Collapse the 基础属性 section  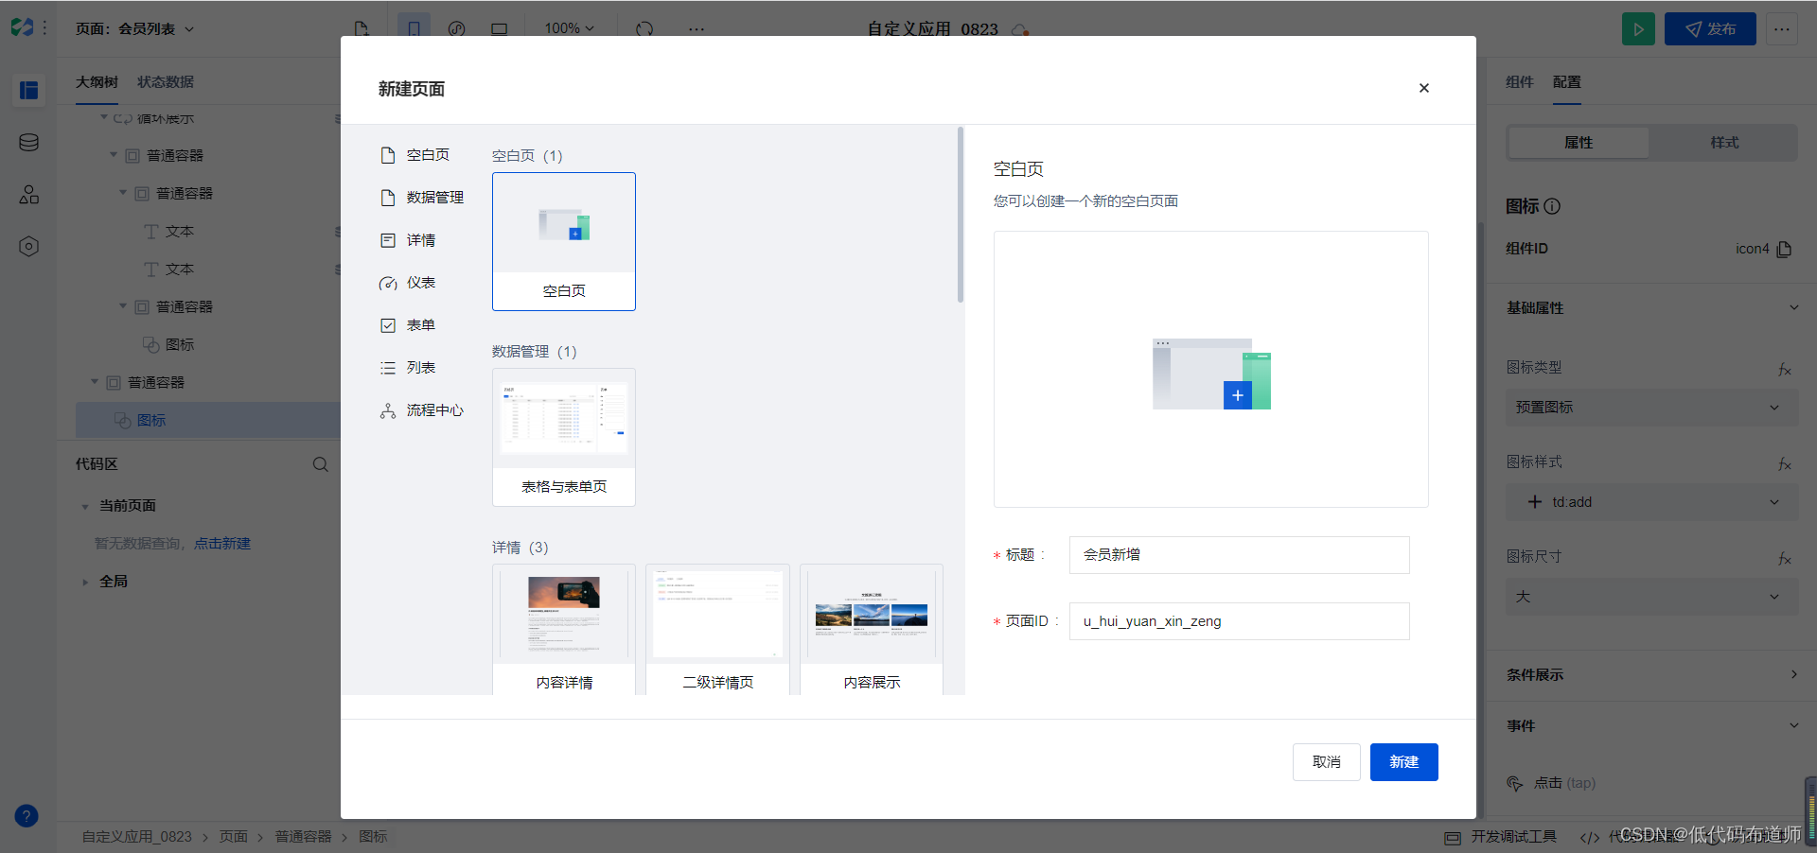(x=1793, y=308)
